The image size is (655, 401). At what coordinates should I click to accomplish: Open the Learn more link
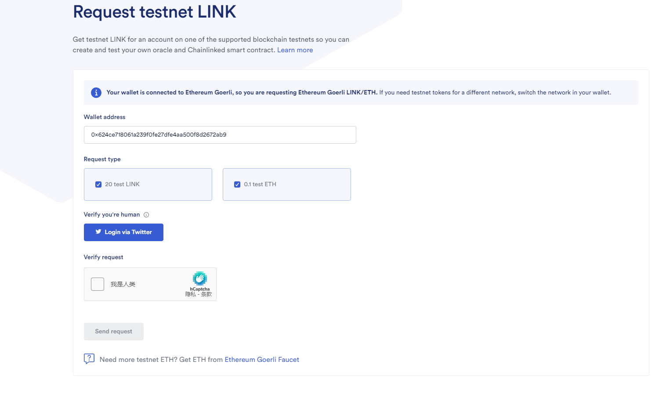pyautogui.click(x=295, y=50)
